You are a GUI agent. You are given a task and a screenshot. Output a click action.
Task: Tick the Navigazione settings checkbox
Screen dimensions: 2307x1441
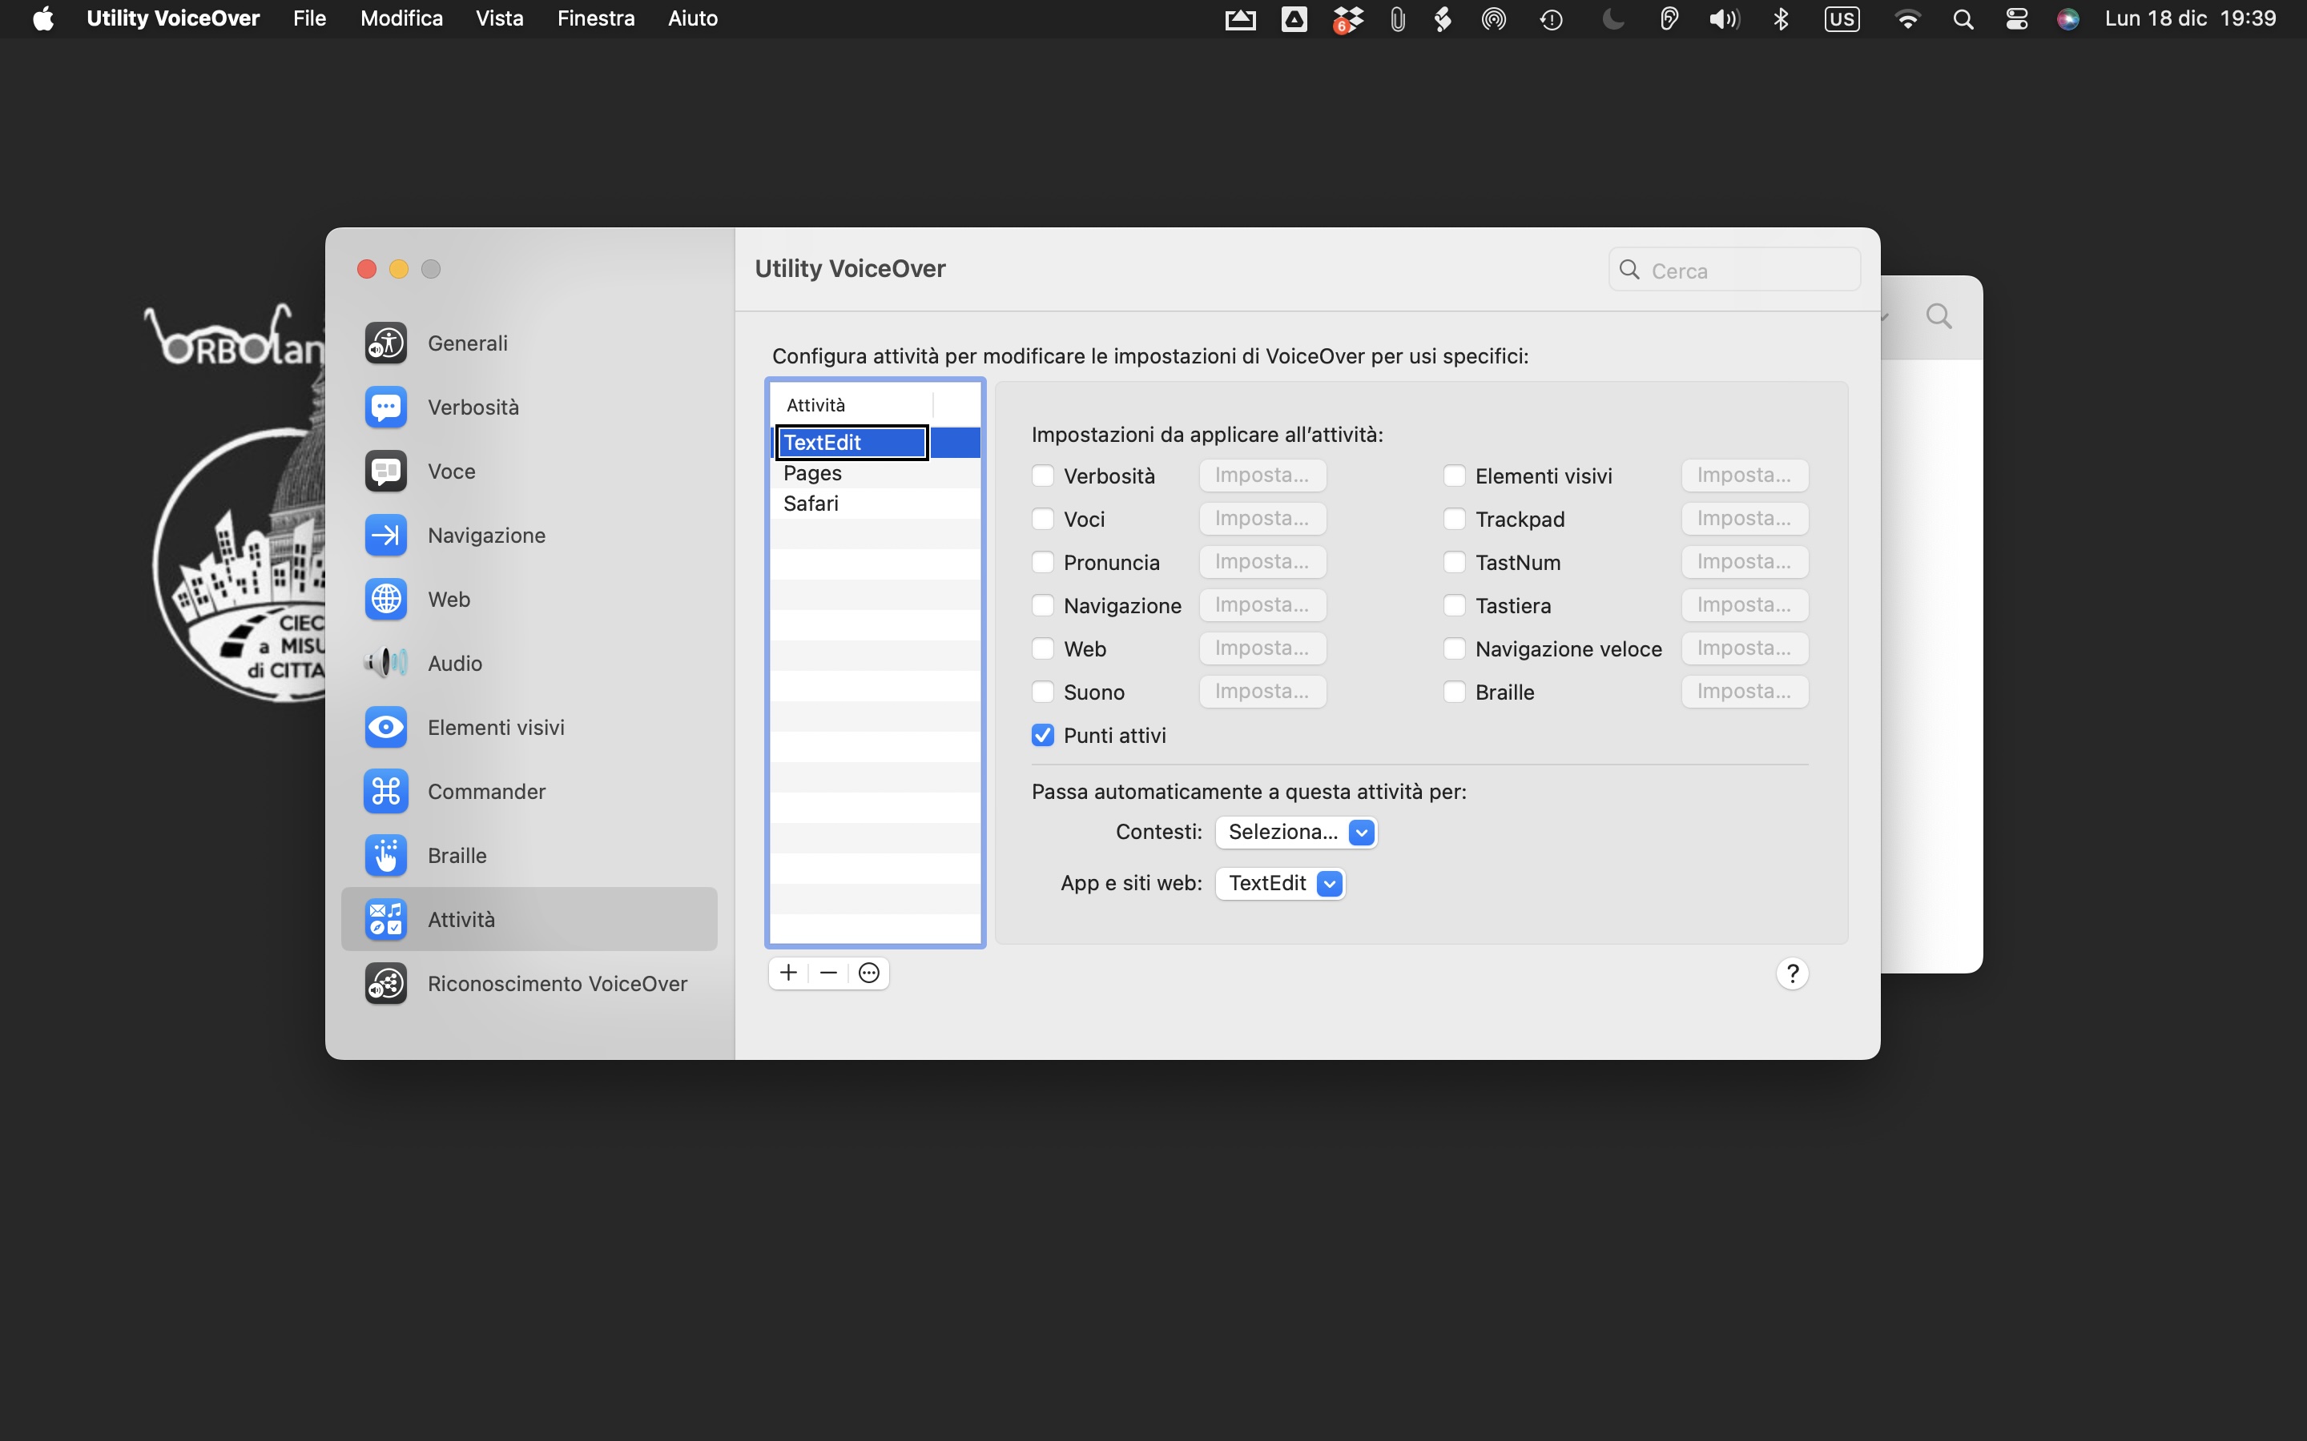point(1043,605)
